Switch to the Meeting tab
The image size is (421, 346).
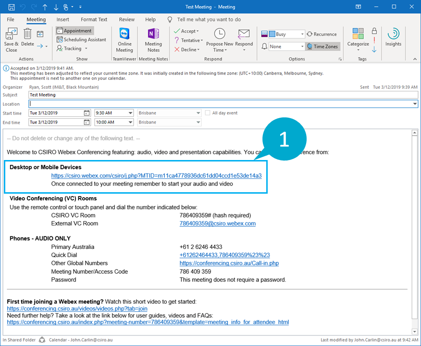pos(36,19)
